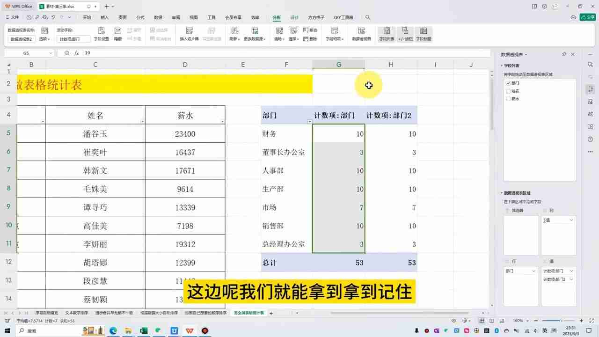The height and width of the screenshot is (337, 599).
Task: Click the 总计 grand total label cell
Action: (286, 263)
